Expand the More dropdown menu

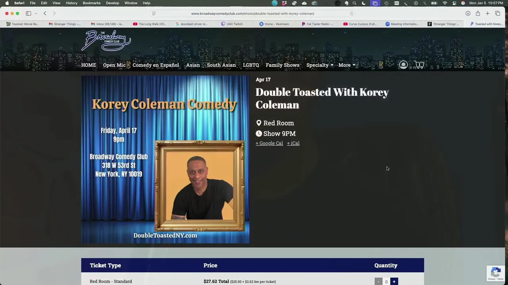click(347, 65)
